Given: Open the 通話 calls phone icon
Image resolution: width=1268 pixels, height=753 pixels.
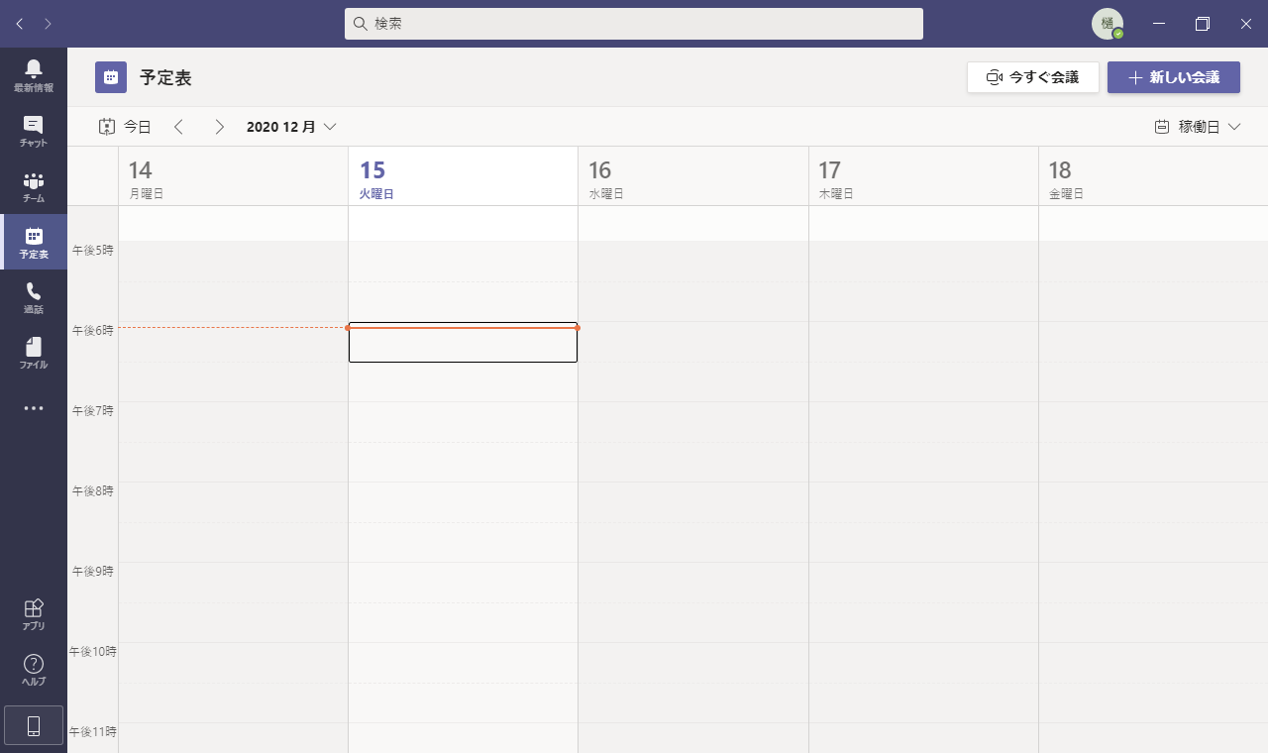Looking at the screenshot, I should pyautogui.click(x=34, y=297).
